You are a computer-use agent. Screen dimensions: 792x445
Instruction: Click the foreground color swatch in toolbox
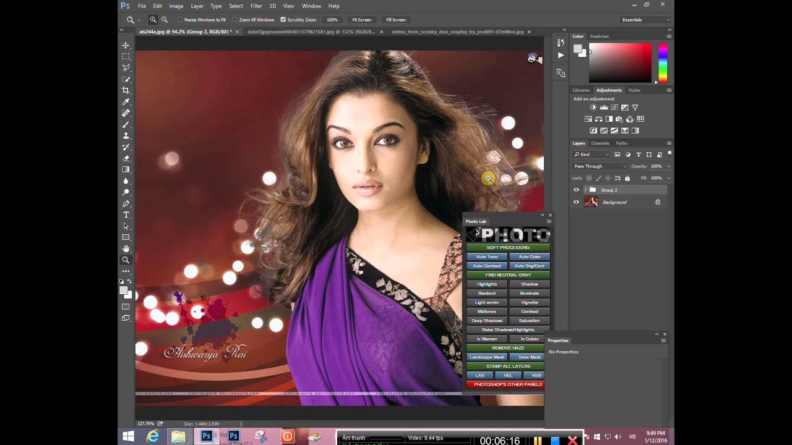124,290
